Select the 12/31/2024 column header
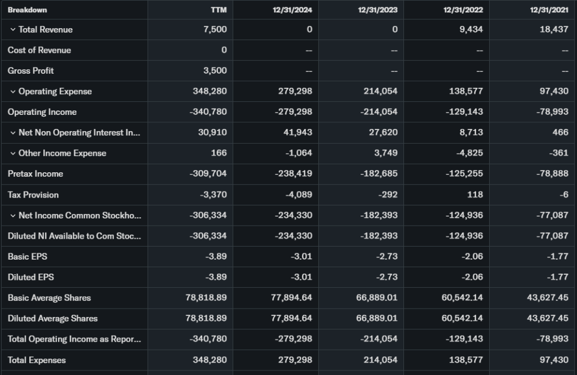 (293, 10)
